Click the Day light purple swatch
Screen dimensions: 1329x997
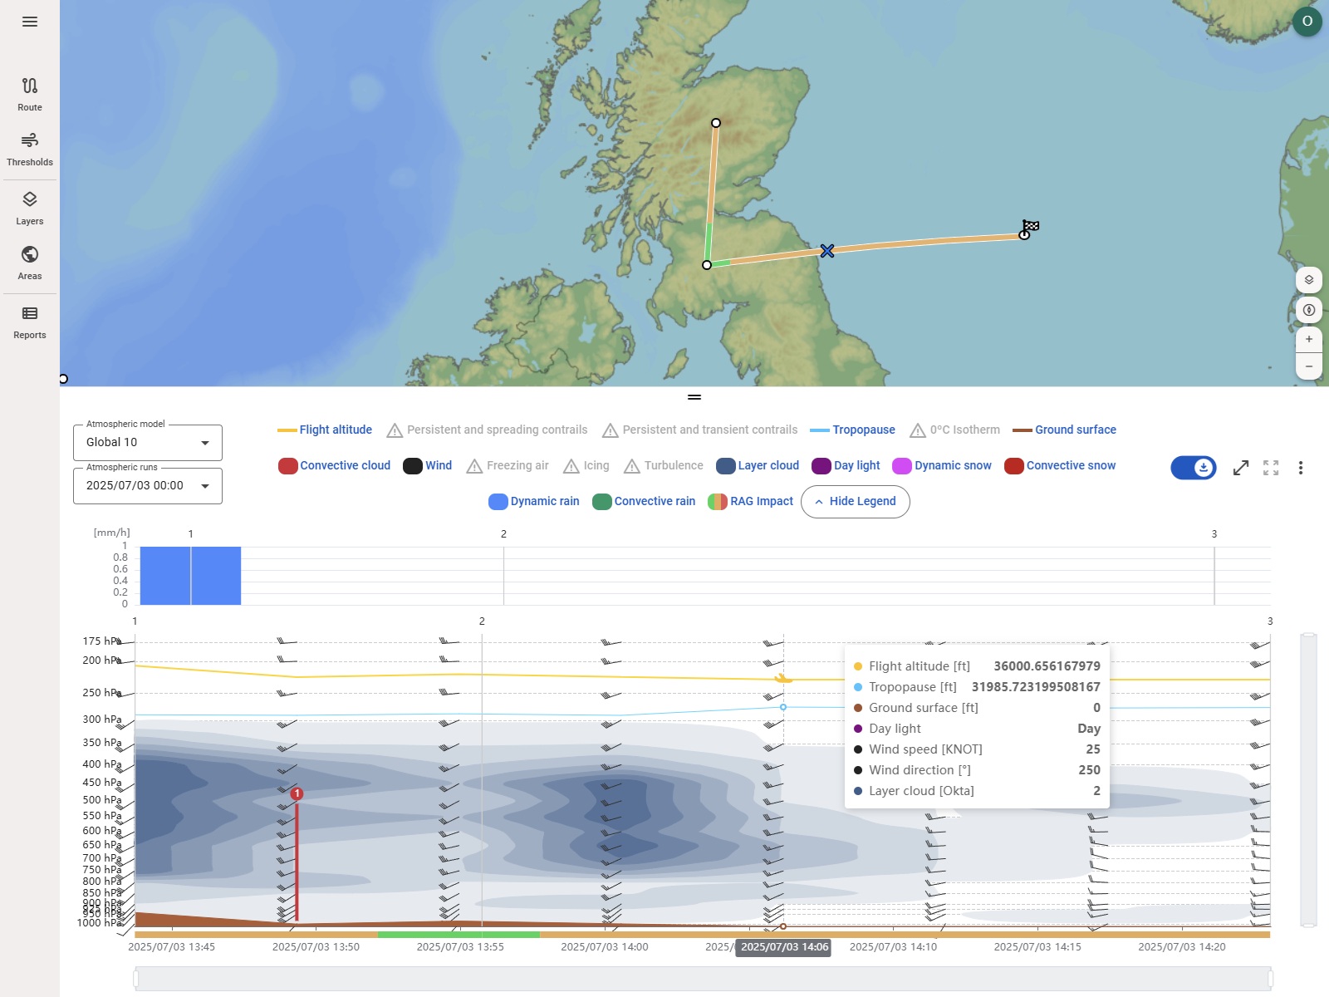point(821,466)
